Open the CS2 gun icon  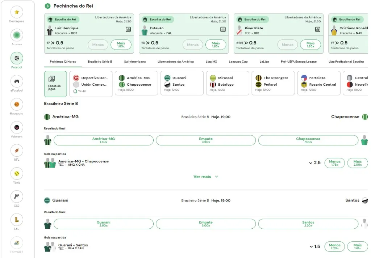click(x=17, y=196)
